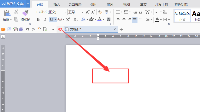Align text left
Viewport: 200px width, 112px height.
coord(118,20)
